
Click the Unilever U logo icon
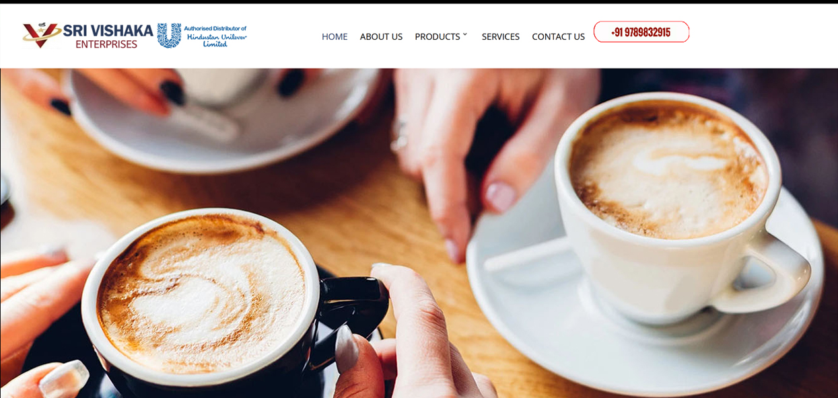click(x=169, y=36)
